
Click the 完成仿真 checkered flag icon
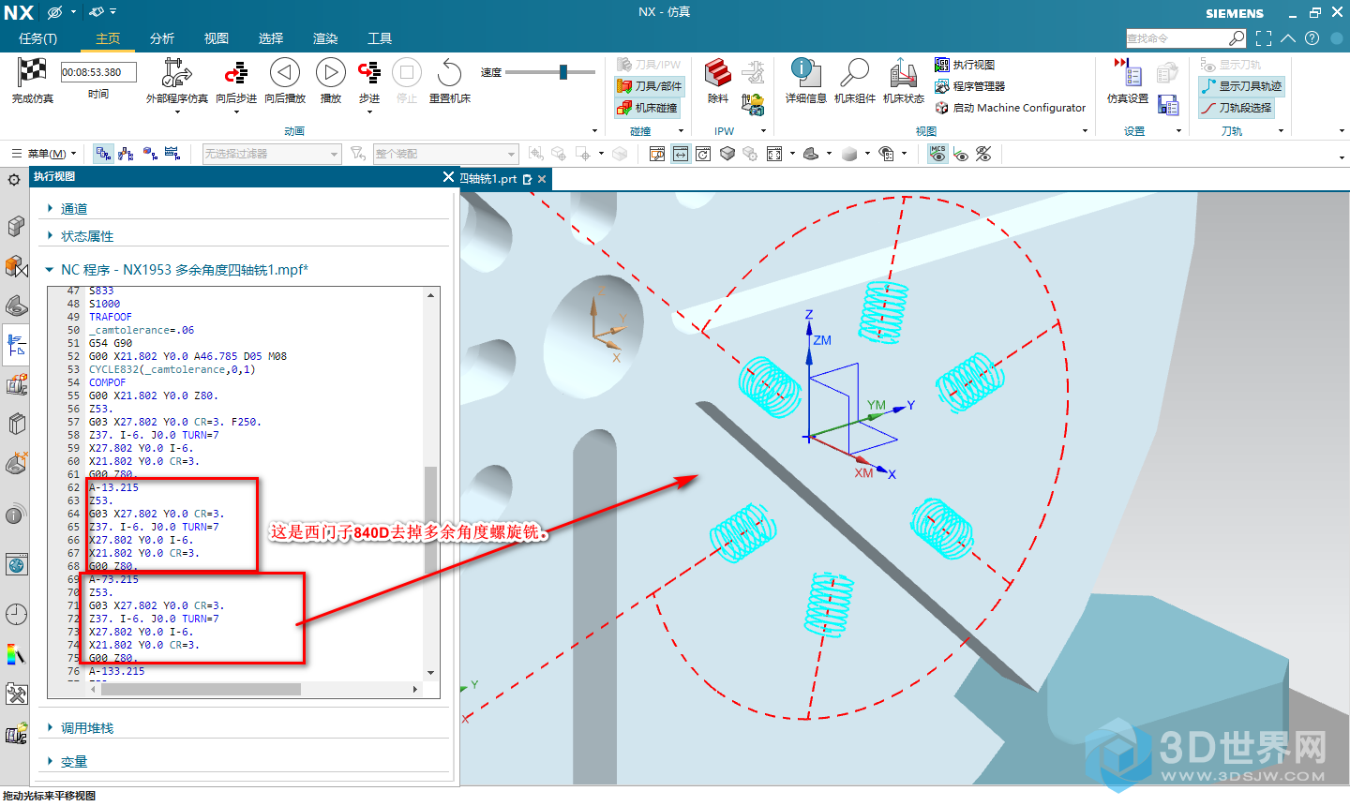pos(32,72)
